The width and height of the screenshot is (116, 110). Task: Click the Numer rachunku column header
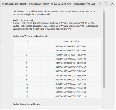click(x=71, y=41)
